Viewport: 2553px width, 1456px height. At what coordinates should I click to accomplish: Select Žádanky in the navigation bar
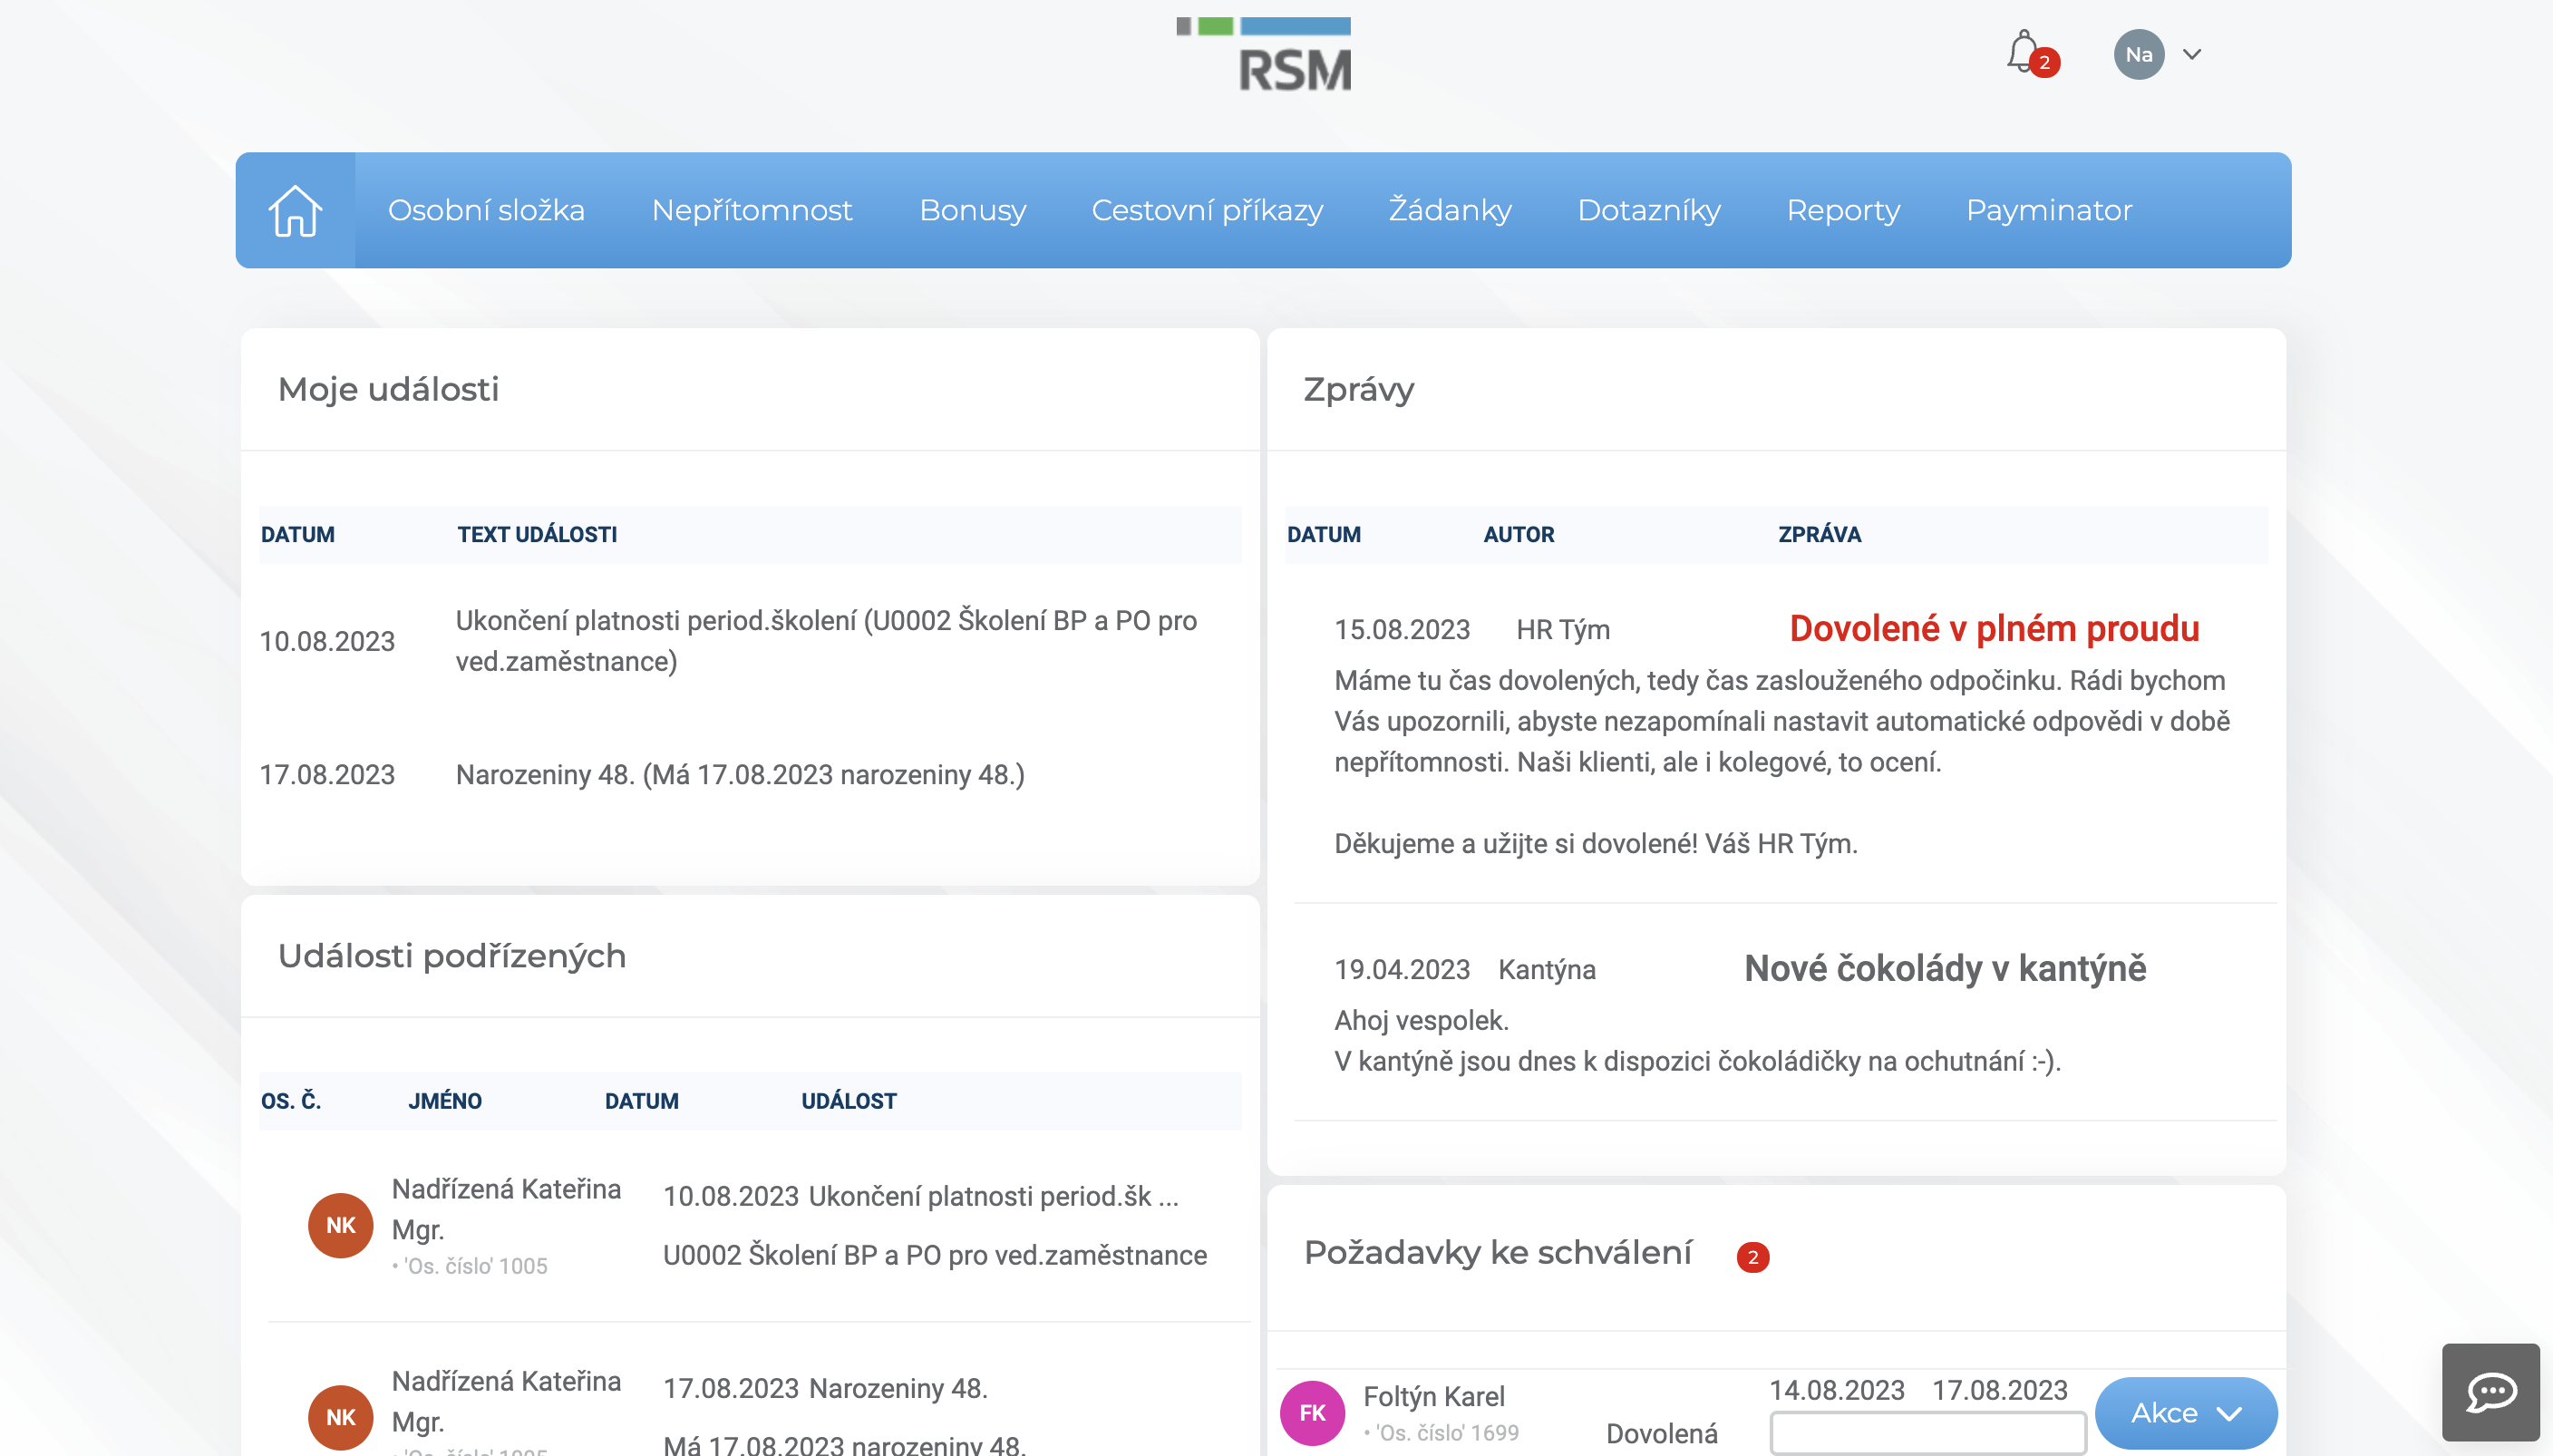(x=1449, y=210)
